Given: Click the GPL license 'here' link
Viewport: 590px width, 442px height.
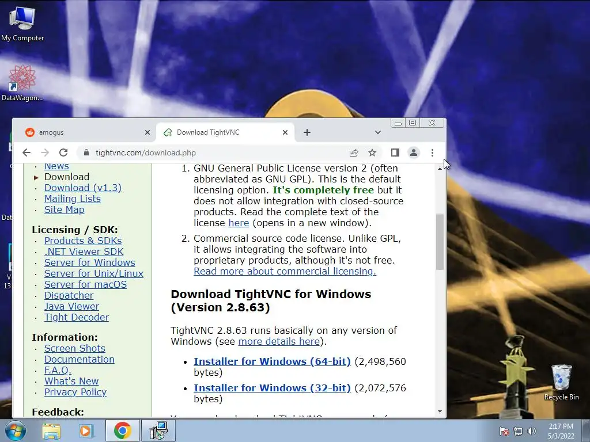Looking at the screenshot, I should pyautogui.click(x=239, y=223).
